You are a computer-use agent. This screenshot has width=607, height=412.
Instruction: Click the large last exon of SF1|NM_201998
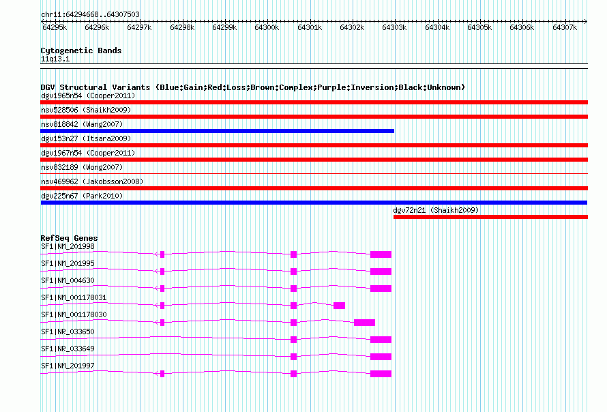(x=381, y=254)
